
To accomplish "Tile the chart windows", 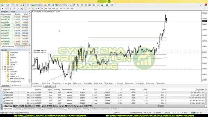I will [90, 5].
